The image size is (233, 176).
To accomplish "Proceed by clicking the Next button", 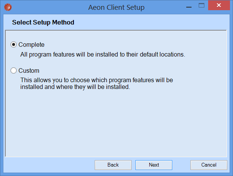I will point(154,165).
